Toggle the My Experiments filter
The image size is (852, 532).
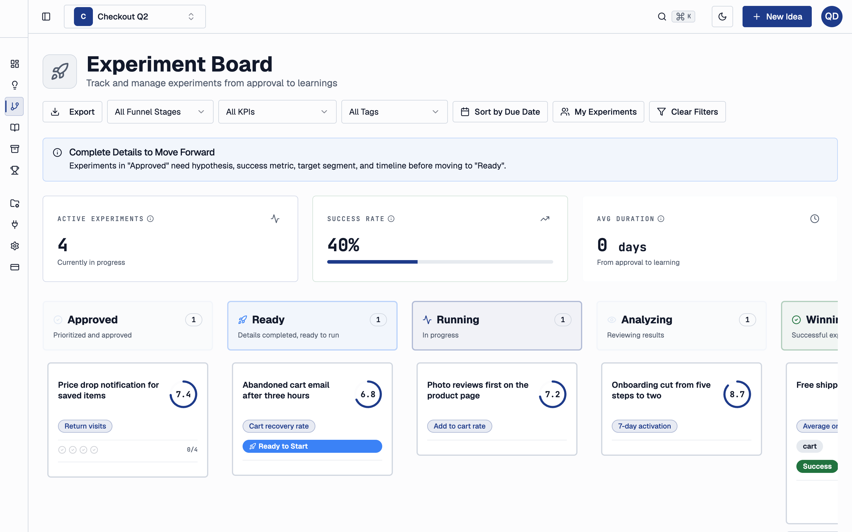(598, 112)
